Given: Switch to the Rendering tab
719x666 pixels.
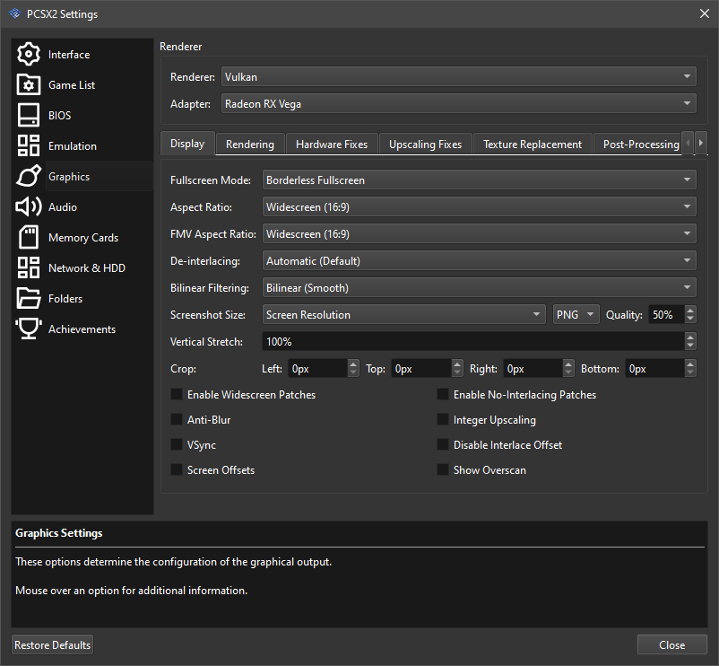Looking at the screenshot, I should tap(250, 145).
